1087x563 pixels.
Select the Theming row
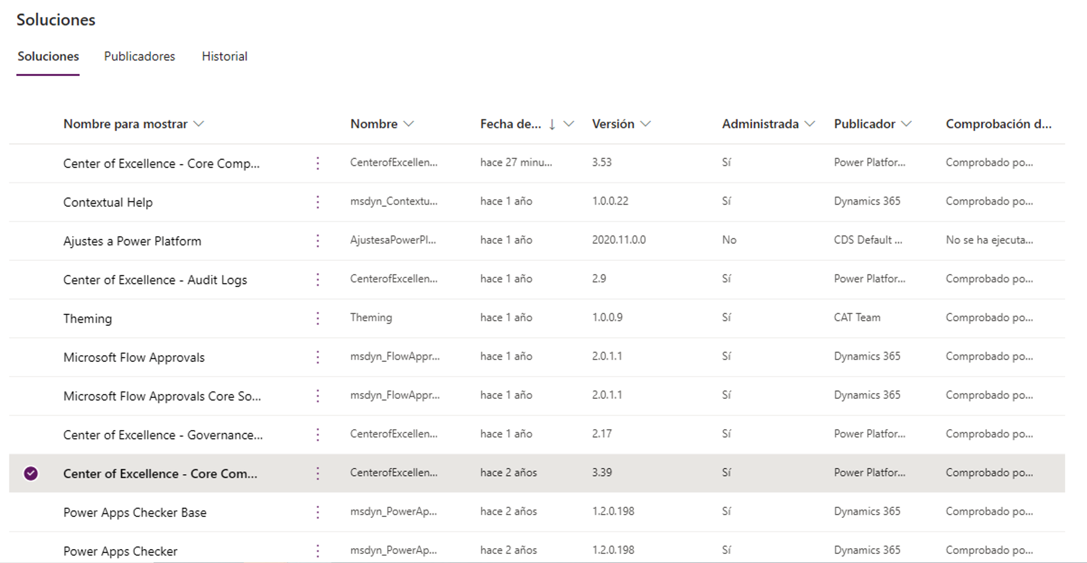(x=30, y=318)
